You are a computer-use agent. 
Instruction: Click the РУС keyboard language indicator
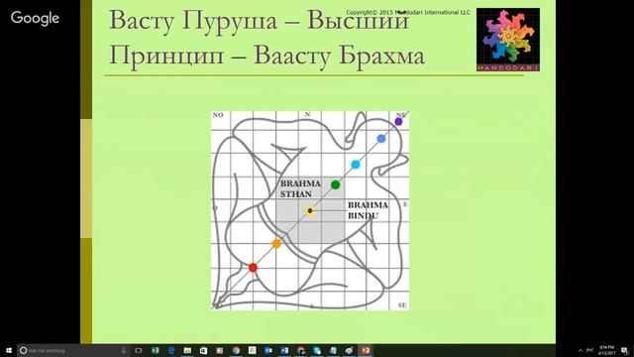tap(590, 350)
